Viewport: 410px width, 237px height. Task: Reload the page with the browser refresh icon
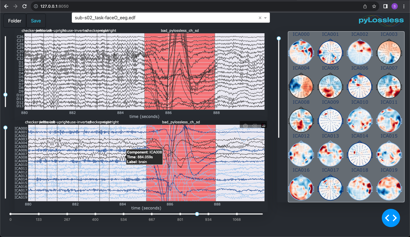(x=24, y=6)
